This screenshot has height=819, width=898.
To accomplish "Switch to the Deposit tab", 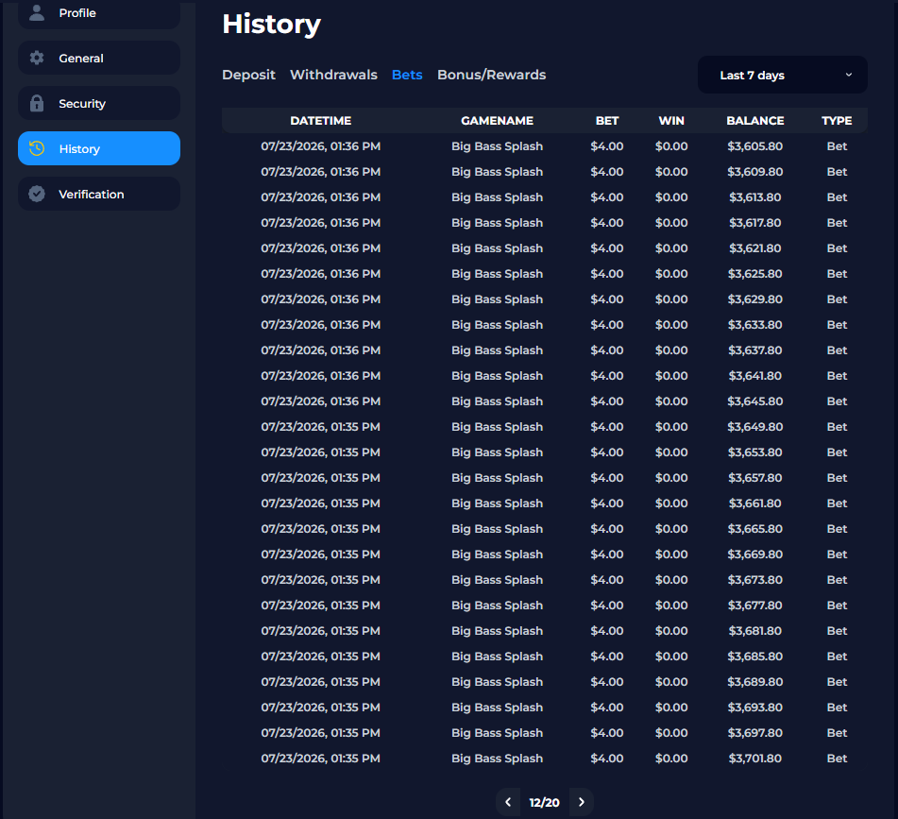I will pyautogui.click(x=248, y=75).
